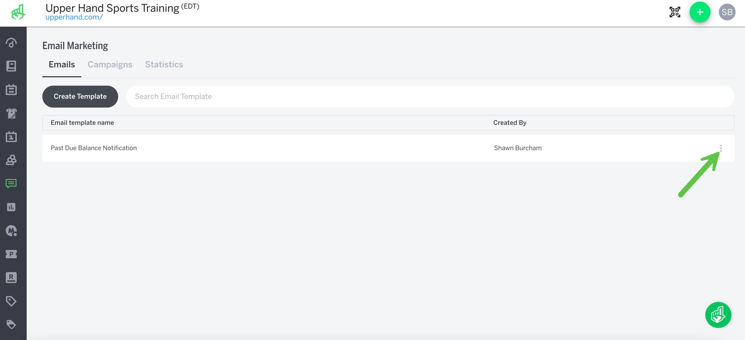This screenshot has width=745, height=340.
Task: Click the green Upper Hand help widget
Action: point(718,315)
